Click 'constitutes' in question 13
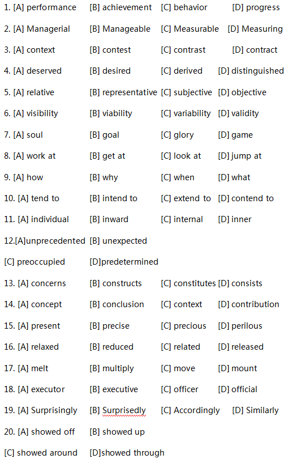The height and width of the screenshot is (463, 288). (x=195, y=283)
